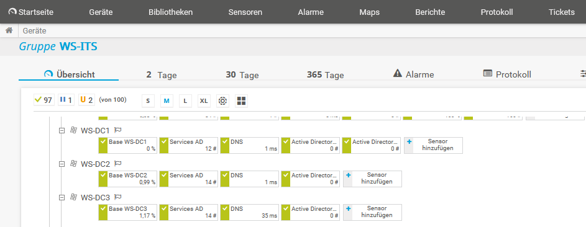
Task: Add a sensor to WS-DC3
Action: click(x=373, y=213)
